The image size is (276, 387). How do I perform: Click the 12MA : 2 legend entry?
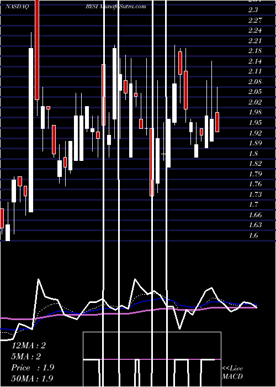(28, 346)
